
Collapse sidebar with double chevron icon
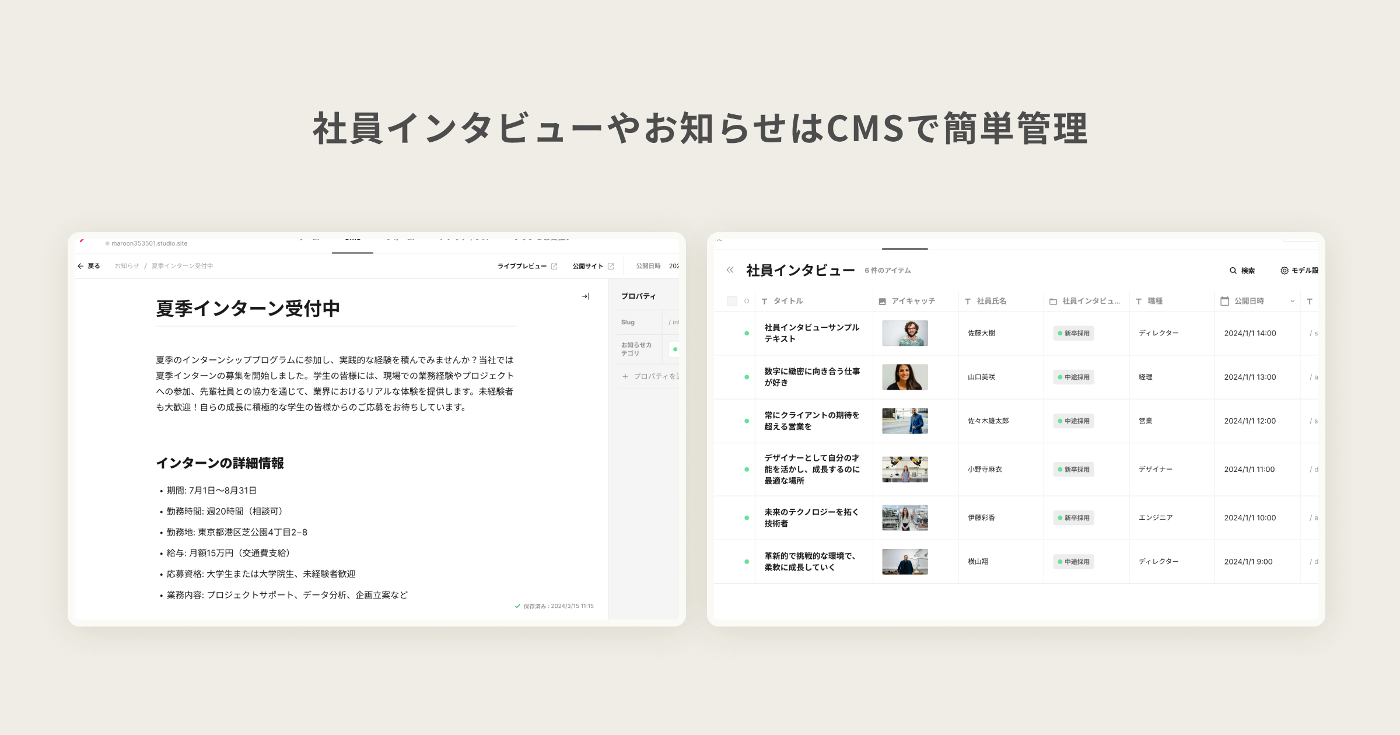tap(730, 270)
